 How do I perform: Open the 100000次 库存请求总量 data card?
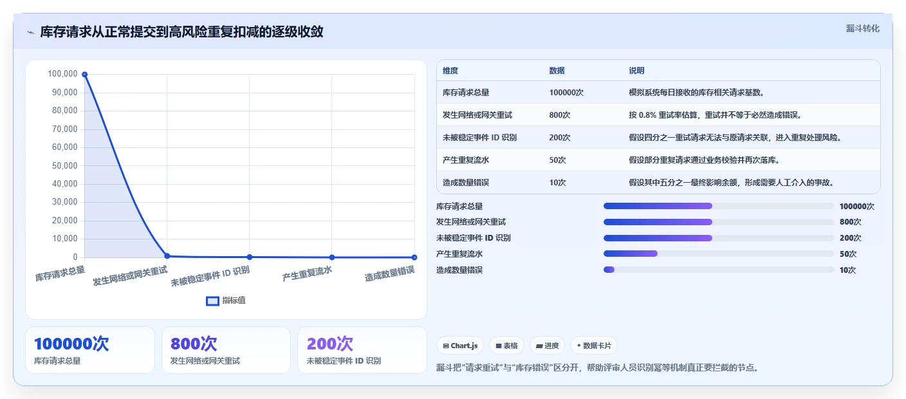pos(90,350)
